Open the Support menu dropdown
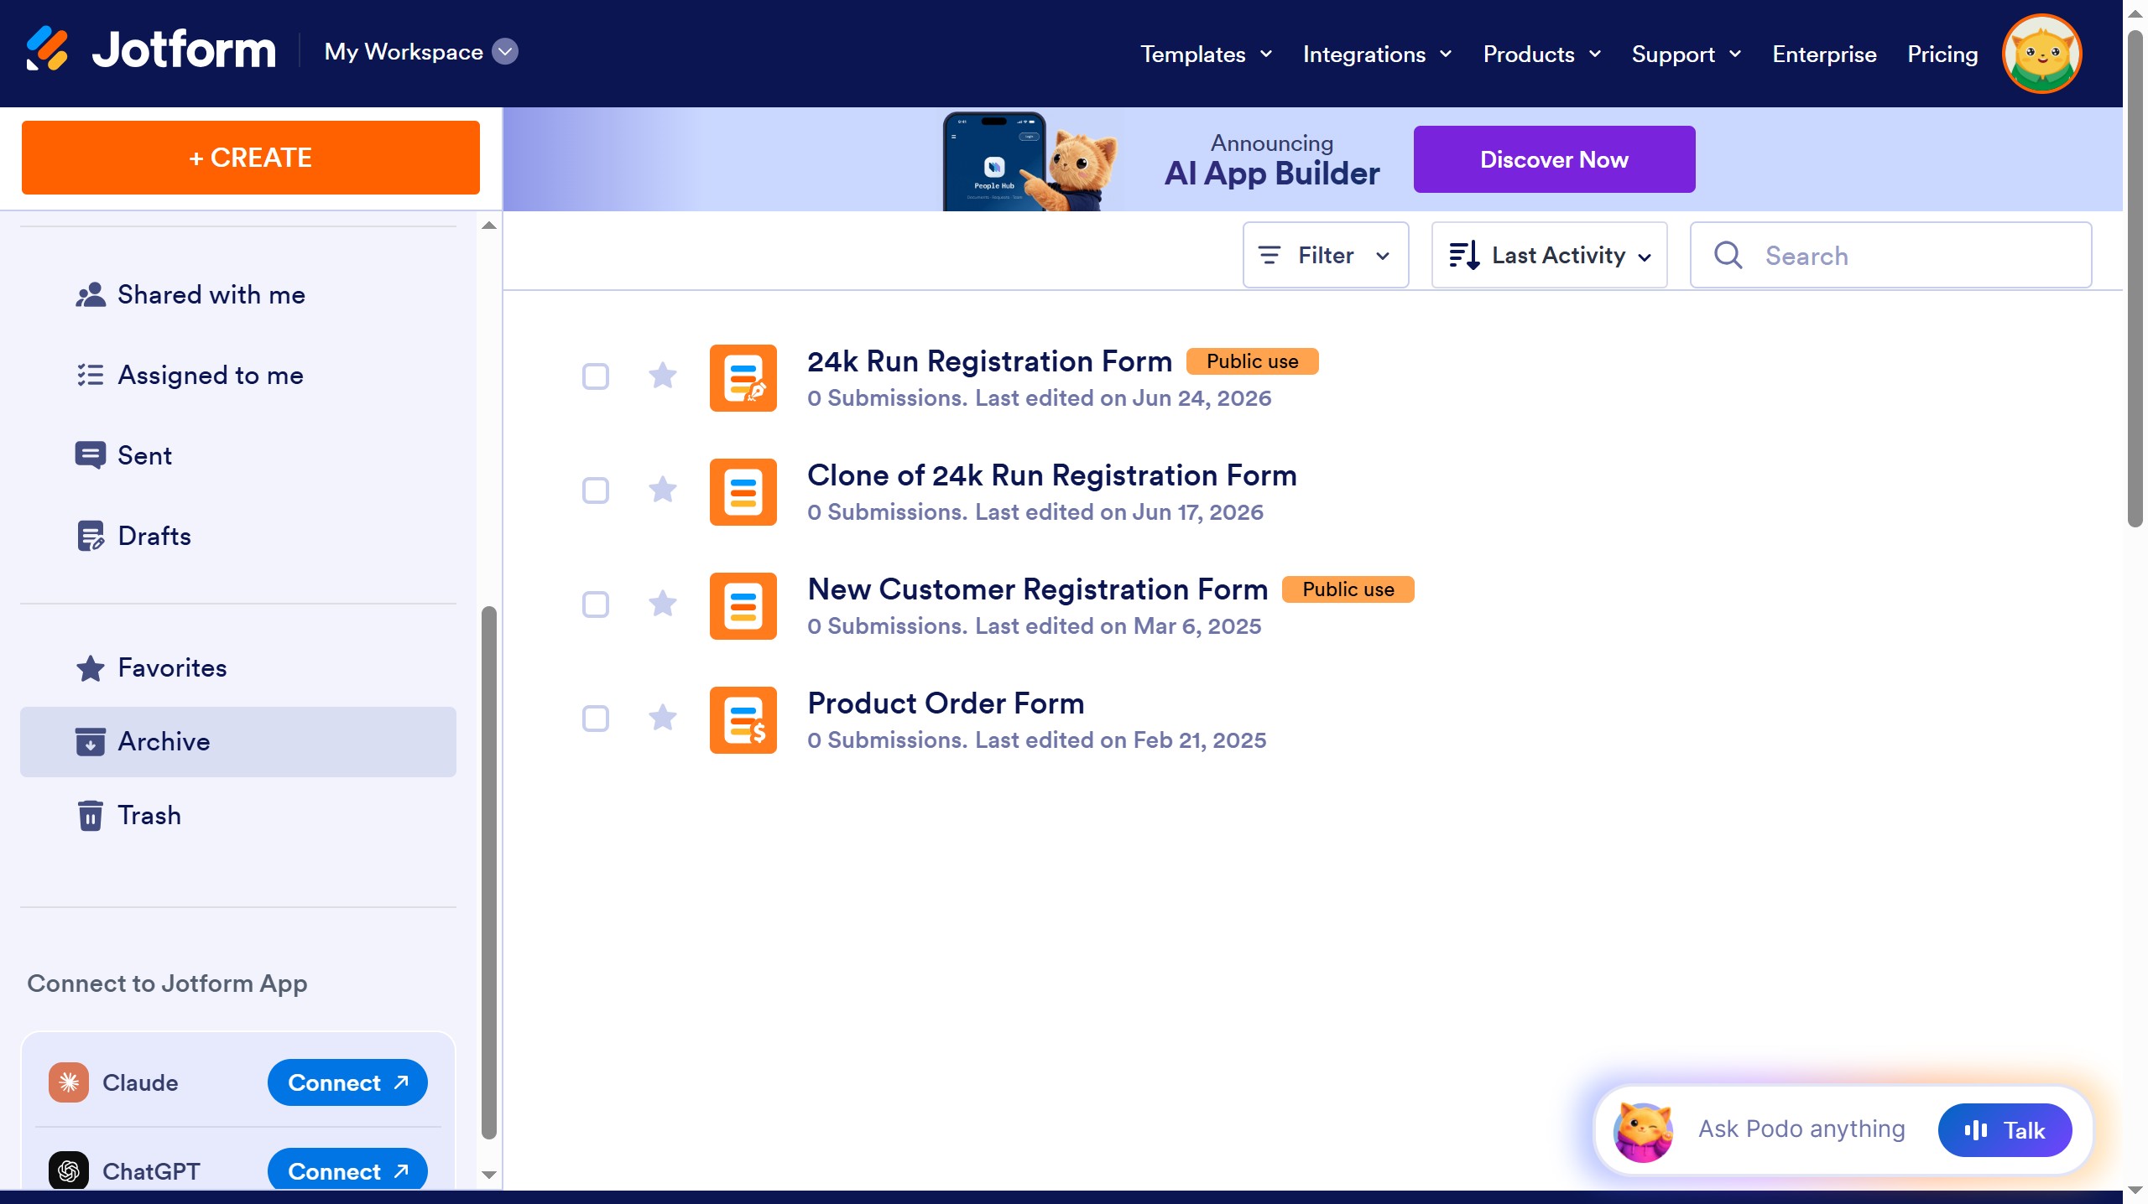 point(1687,54)
